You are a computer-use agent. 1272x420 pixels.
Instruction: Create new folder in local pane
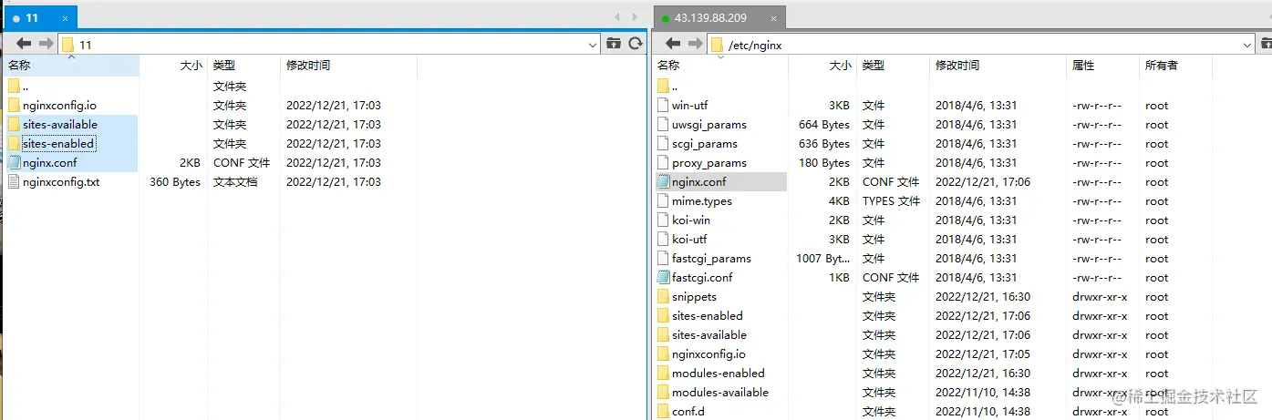pos(614,44)
